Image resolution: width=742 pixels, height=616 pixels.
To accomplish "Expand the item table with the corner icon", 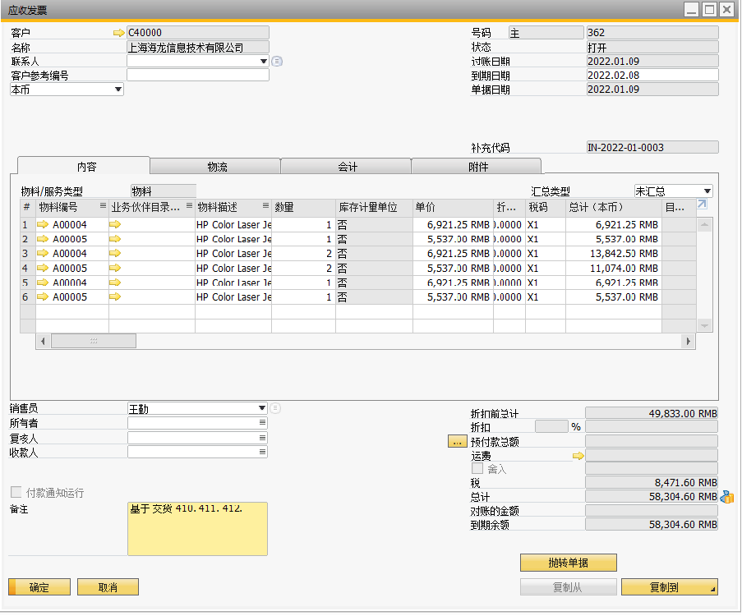I will click(x=701, y=205).
